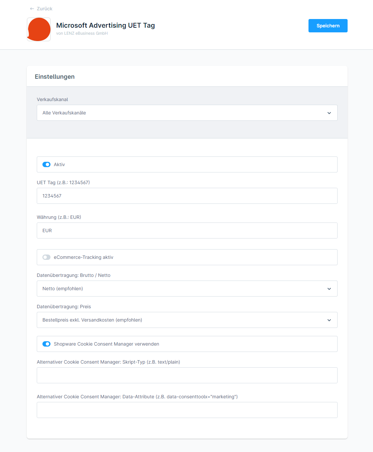Click the eCommerce-Tracking aktiv label text
This screenshot has height=452, width=373.
pyautogui.click(x=84, y=257)
